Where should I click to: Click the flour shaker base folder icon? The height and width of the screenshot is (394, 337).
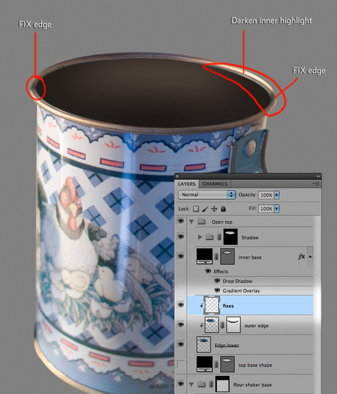[x=202, y=384]
